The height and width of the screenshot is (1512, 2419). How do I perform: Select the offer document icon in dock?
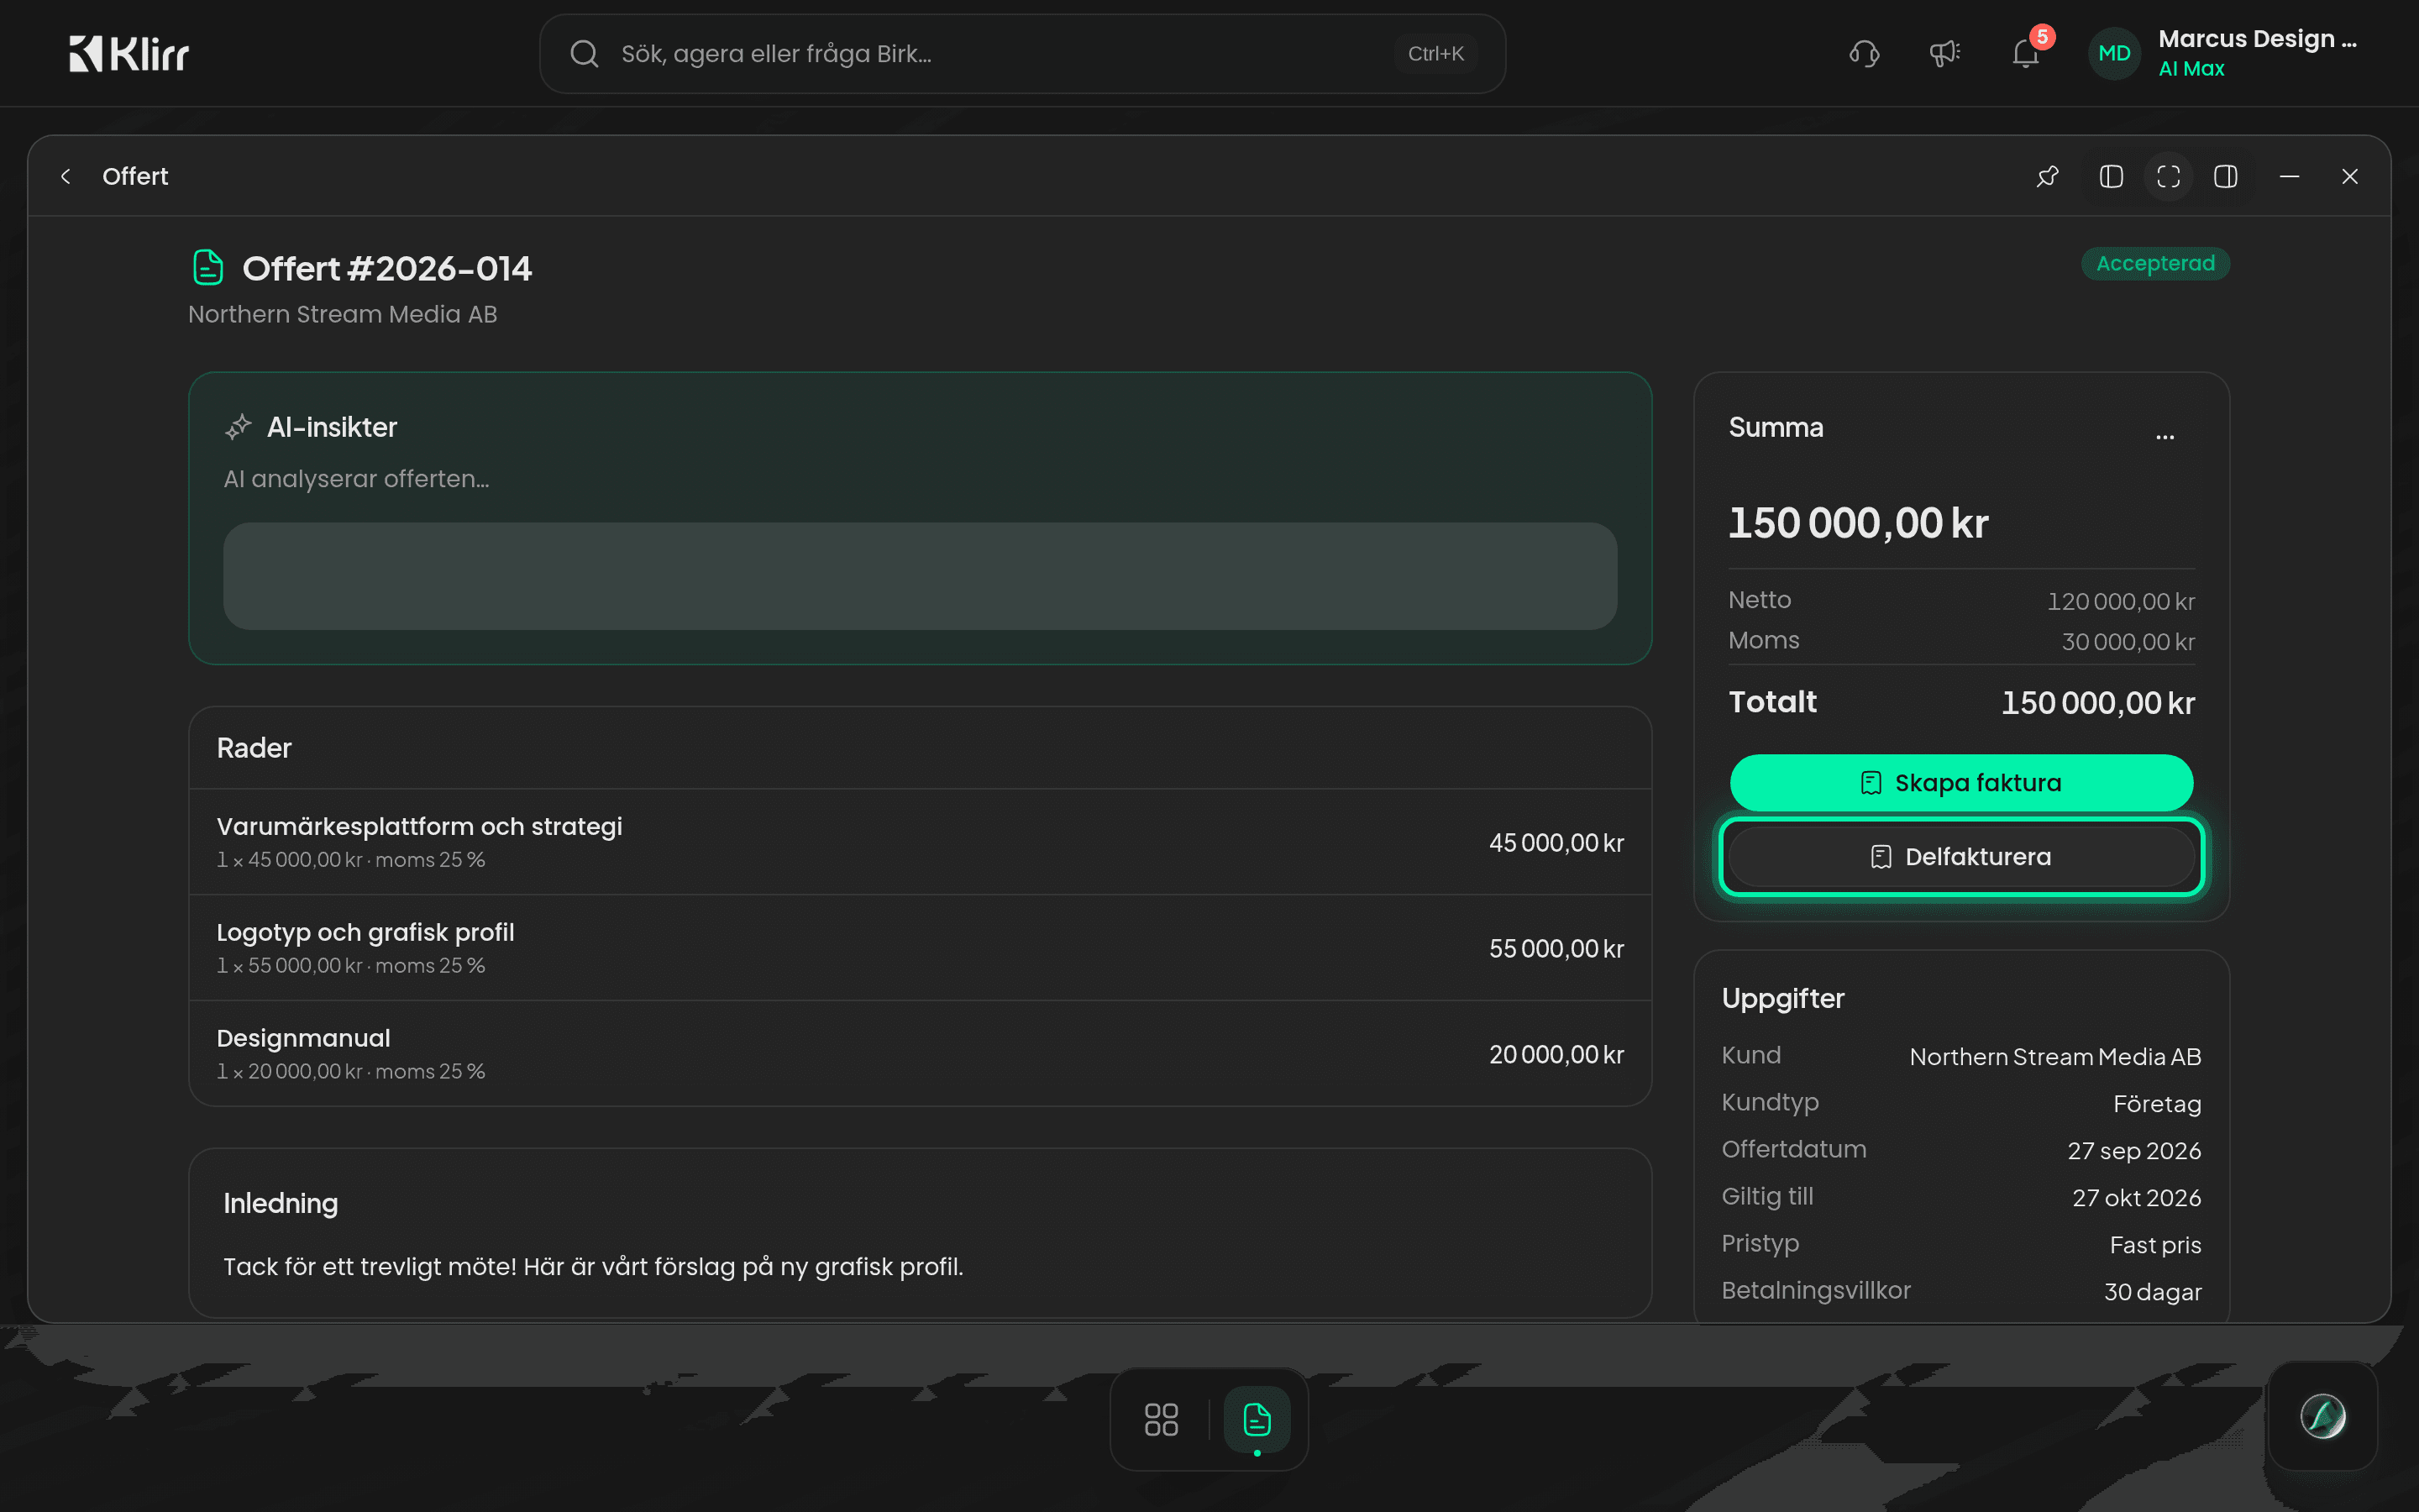click(x=1257, y=1419)
